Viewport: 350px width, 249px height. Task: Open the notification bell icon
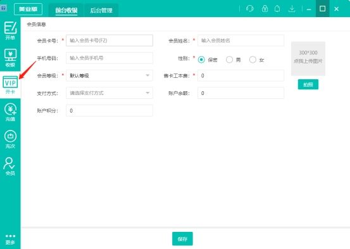click(277, 9)
